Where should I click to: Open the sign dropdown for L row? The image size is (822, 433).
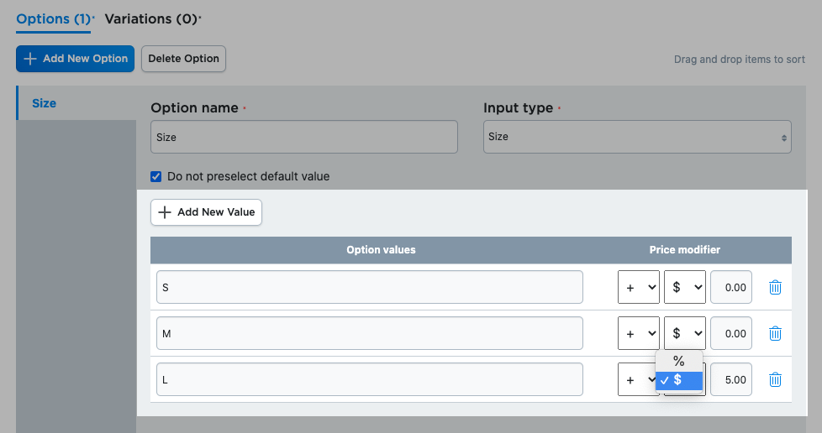[636, 380]
